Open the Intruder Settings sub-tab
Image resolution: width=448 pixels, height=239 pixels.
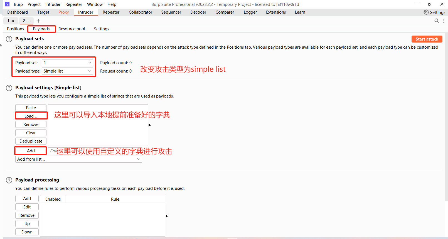pyautogui.click(x=102, y=29)
